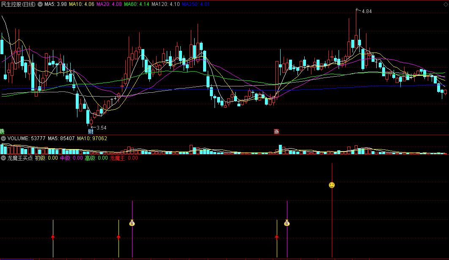The height and width of the screenshot is (260, 449).
Task: Click the 高级: 0.00 value
Action: [96, 158]
